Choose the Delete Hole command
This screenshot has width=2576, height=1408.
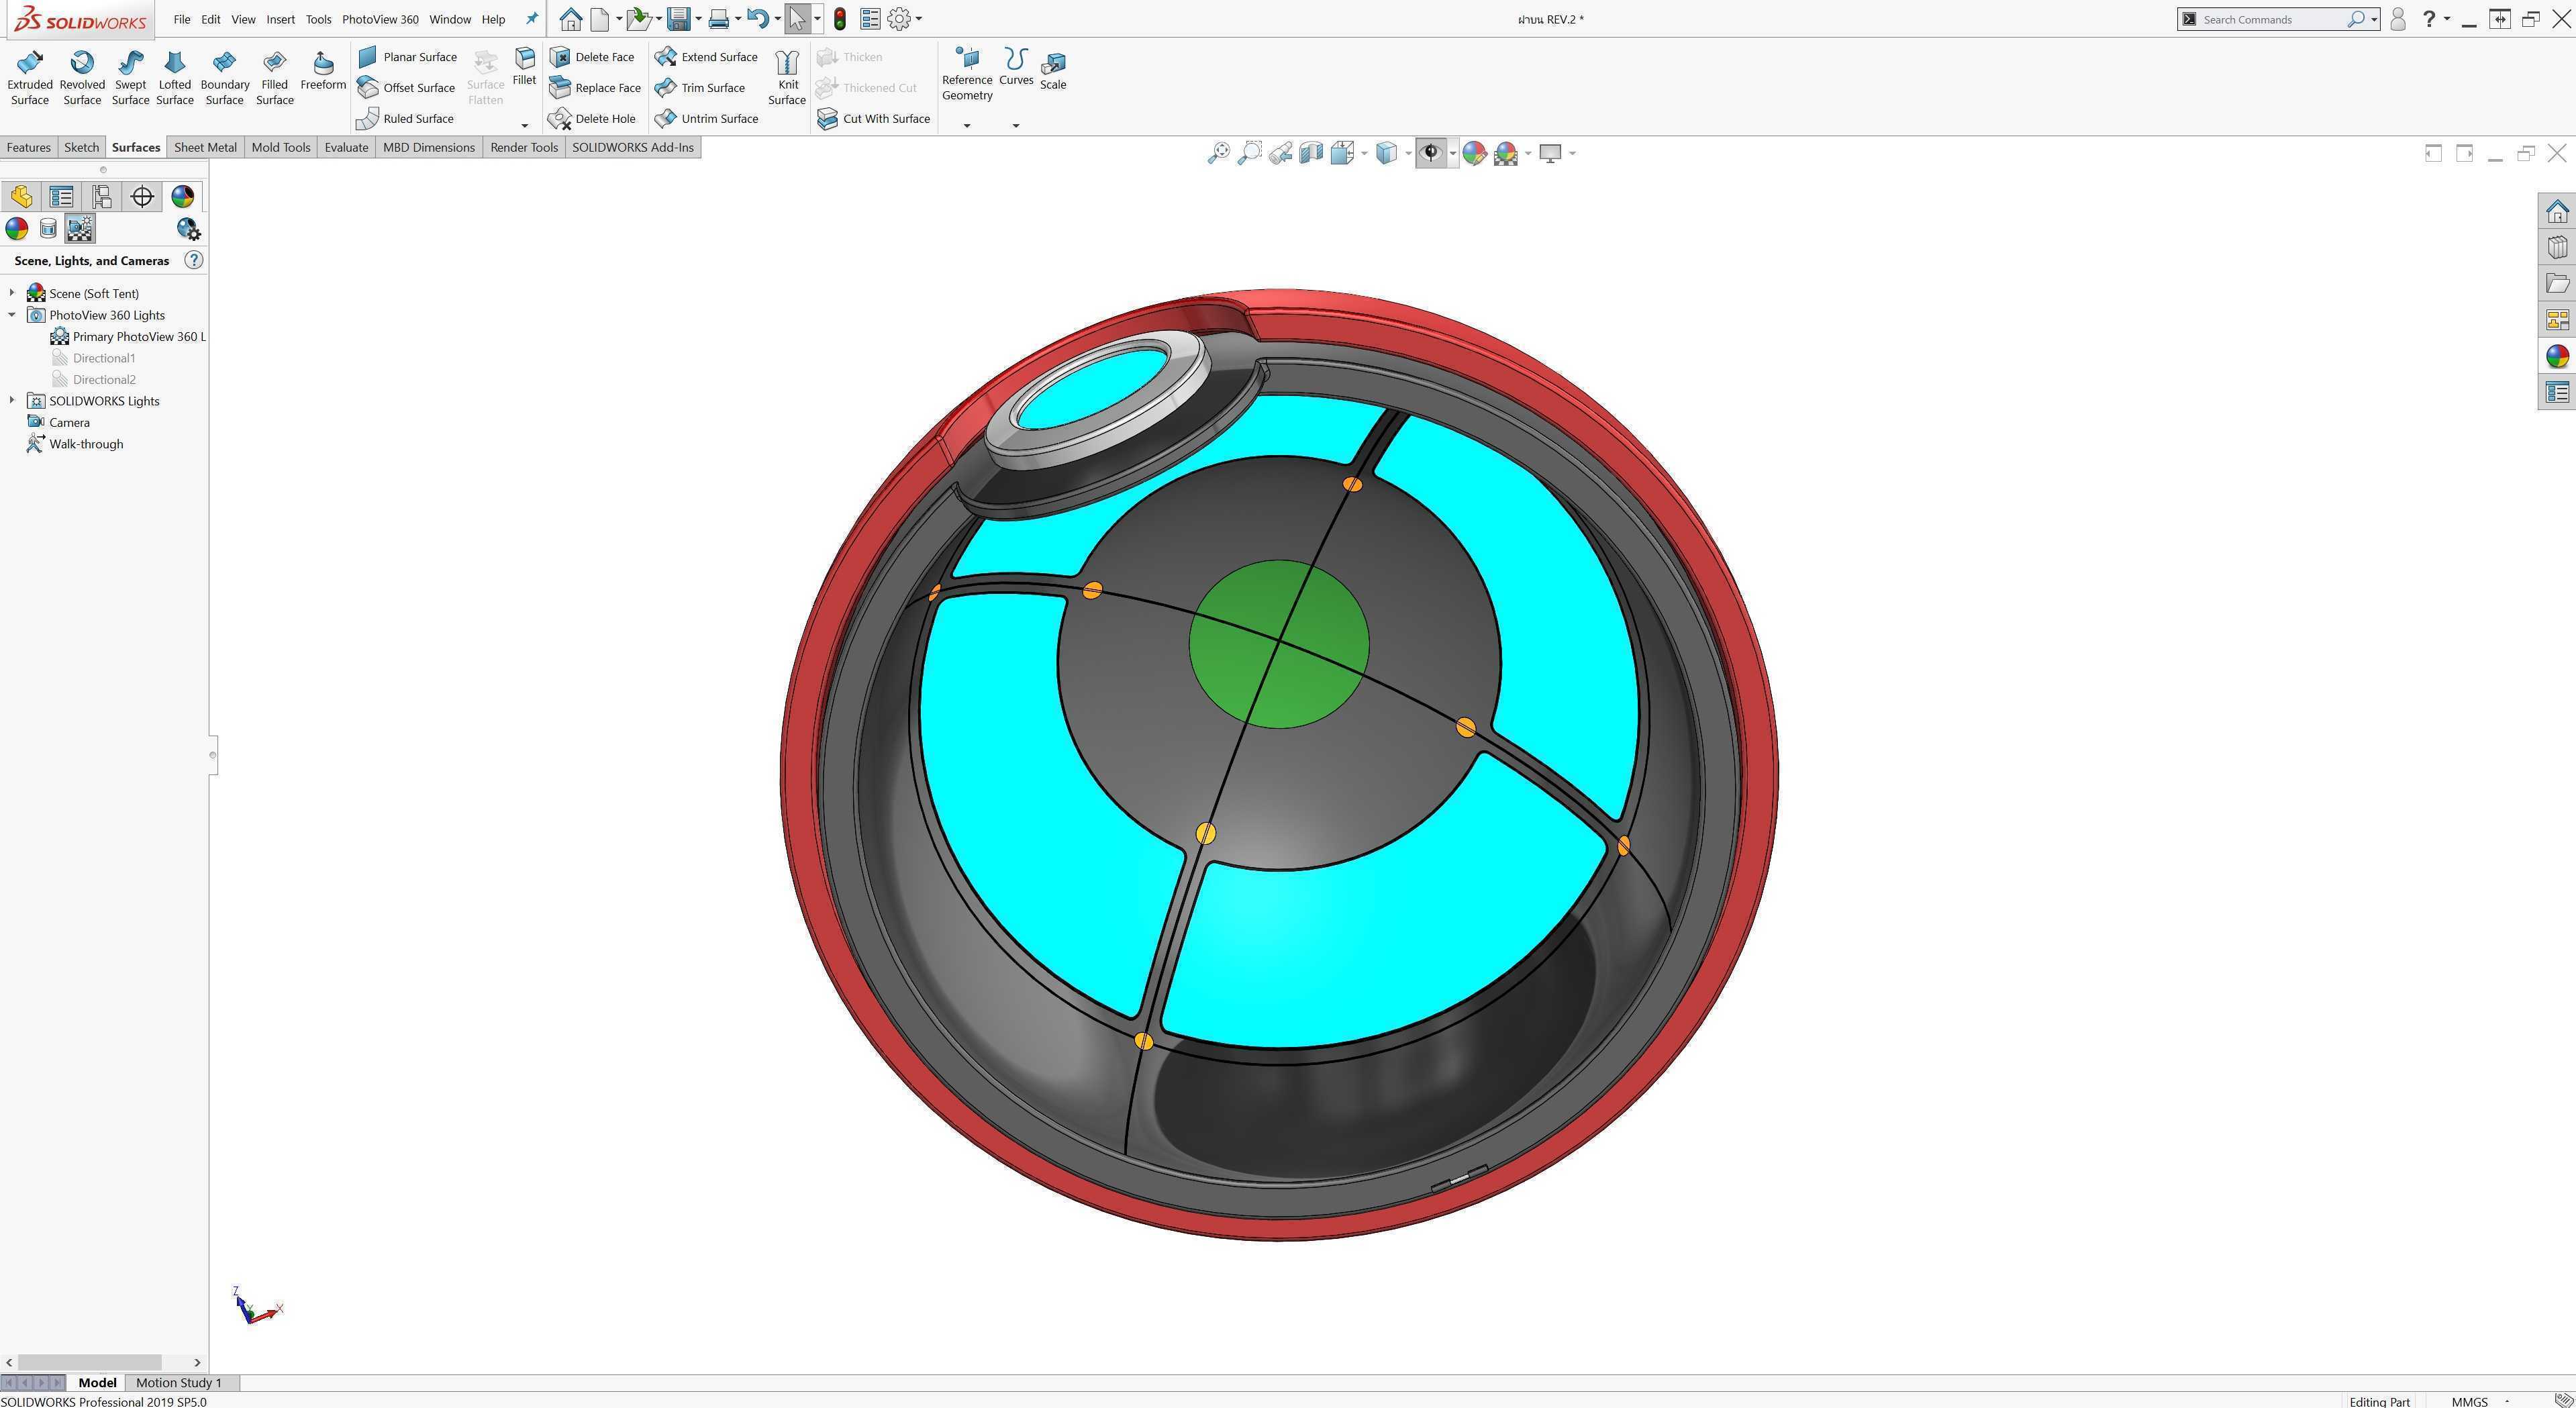593,119
